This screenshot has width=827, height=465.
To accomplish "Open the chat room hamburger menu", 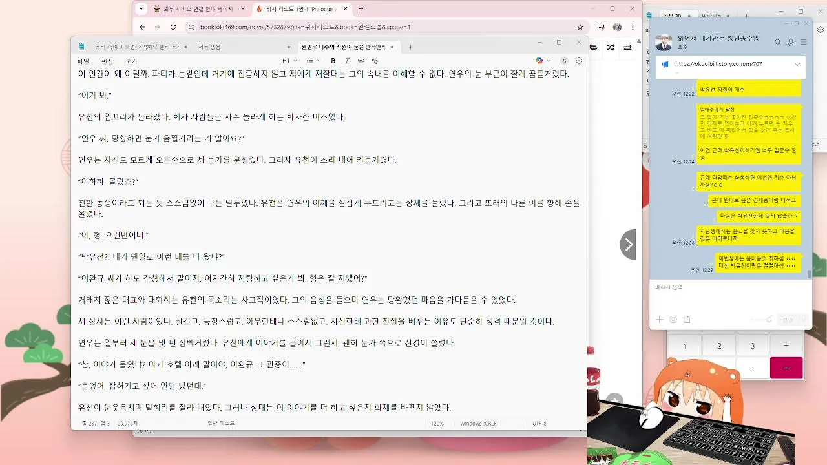I will 804,42.
